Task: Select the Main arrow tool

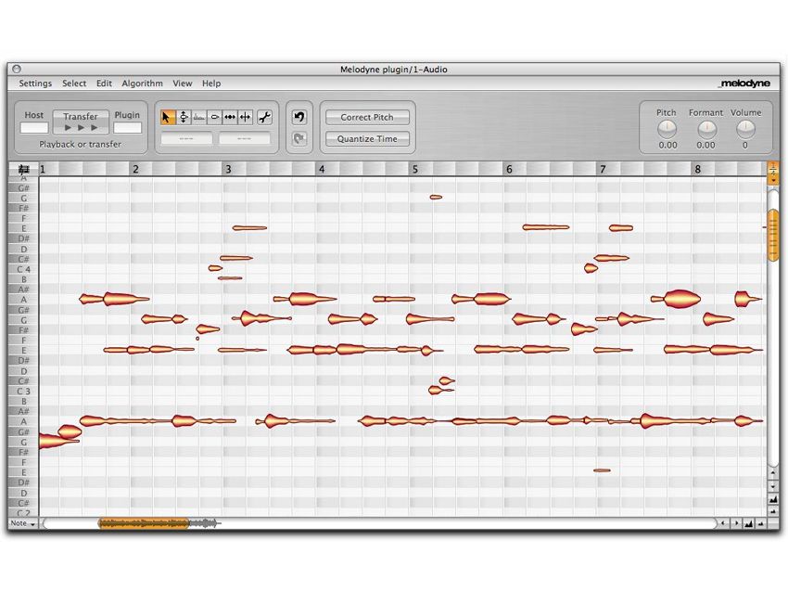Action: (166, 117)
